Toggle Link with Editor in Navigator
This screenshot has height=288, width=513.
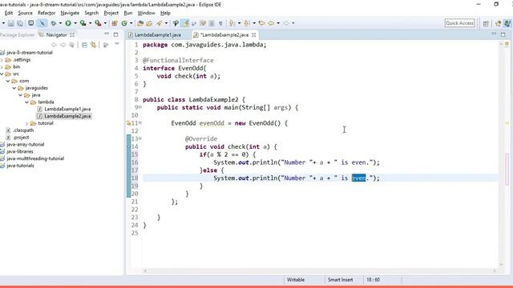pyautogui.click(x=94, y=45)
